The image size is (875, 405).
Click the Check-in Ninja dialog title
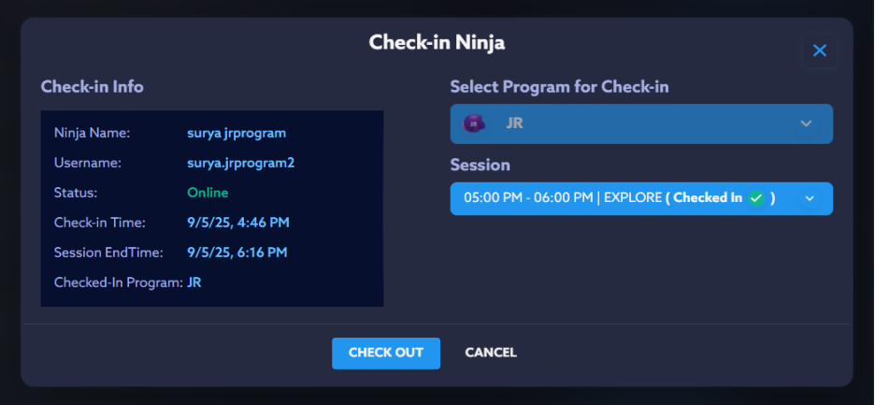pos(437,42)
